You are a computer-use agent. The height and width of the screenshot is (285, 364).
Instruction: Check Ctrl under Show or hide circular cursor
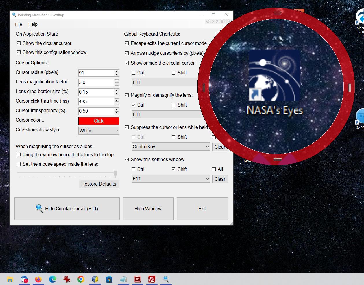pyautogui.click(x=133, y=73)
